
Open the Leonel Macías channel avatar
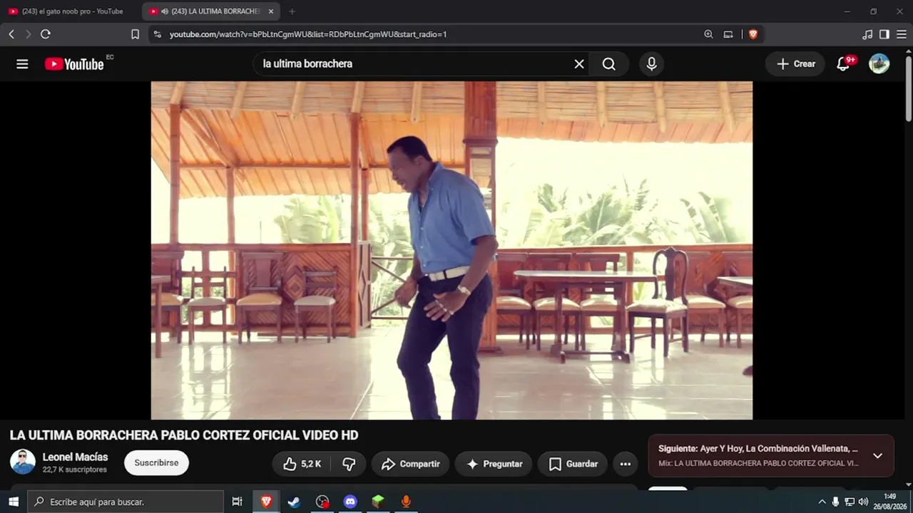tap(23, 462)
